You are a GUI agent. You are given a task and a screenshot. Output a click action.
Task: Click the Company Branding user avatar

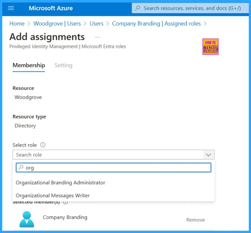[27, 219]
